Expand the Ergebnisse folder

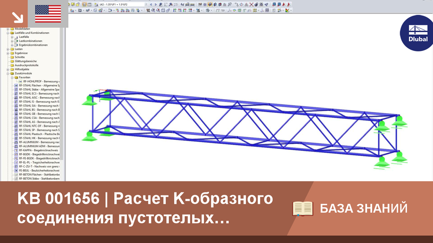(8, 53)
